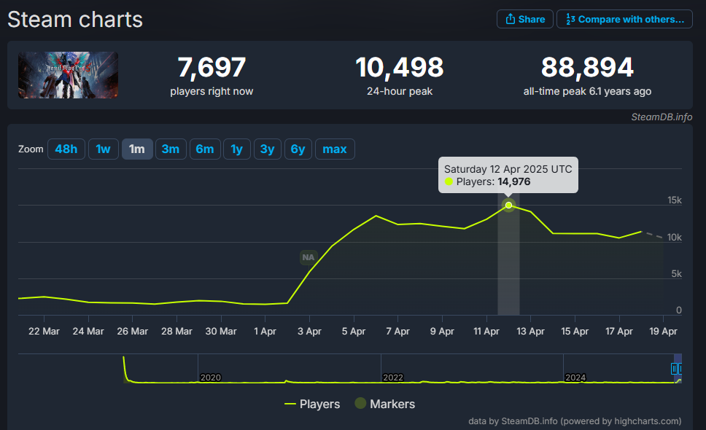Click the 26 Mar axis label
The height and width of the screenshot is (430, 706).
tap(133, 332)
